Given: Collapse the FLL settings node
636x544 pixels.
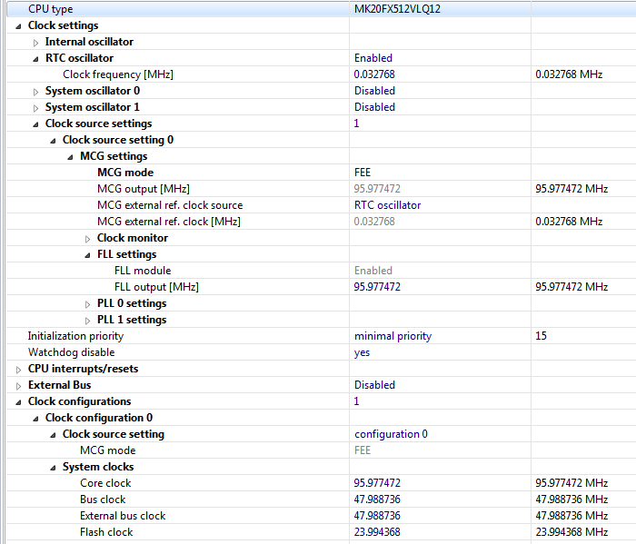Looking at the screenshot, I should click(87, 255).
